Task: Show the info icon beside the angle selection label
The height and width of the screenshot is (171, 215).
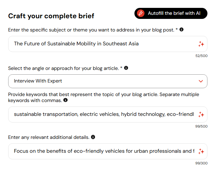Action: pos(126,68)
